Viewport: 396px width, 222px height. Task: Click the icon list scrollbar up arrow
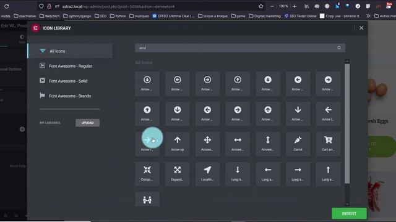tap(347, 62)
